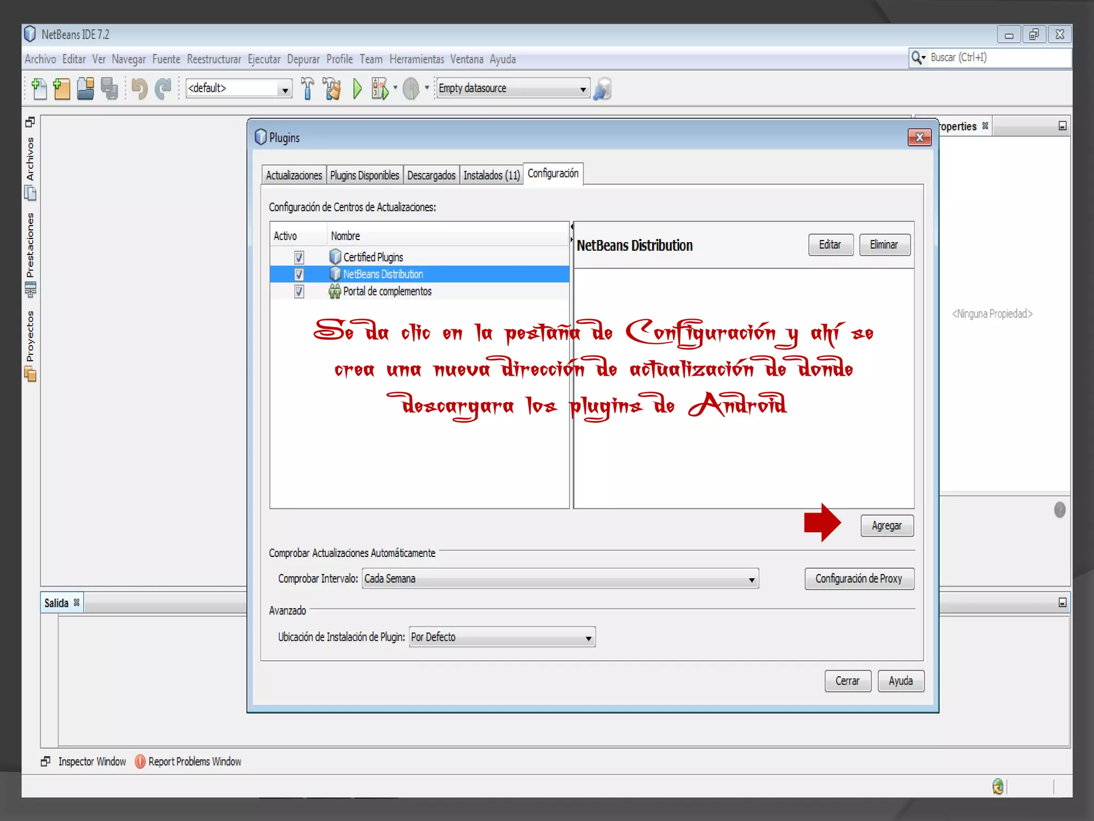
Task: Click the Configuración de Proxy button
Action: pyautogui.click(x=858, y=579)
